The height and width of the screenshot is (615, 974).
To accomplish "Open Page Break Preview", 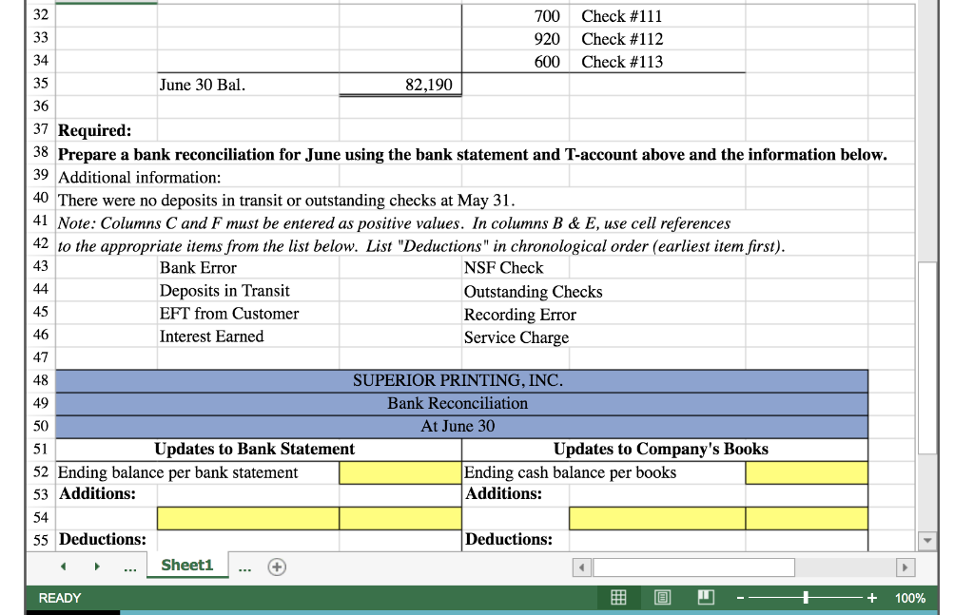I will coord(705,597).
